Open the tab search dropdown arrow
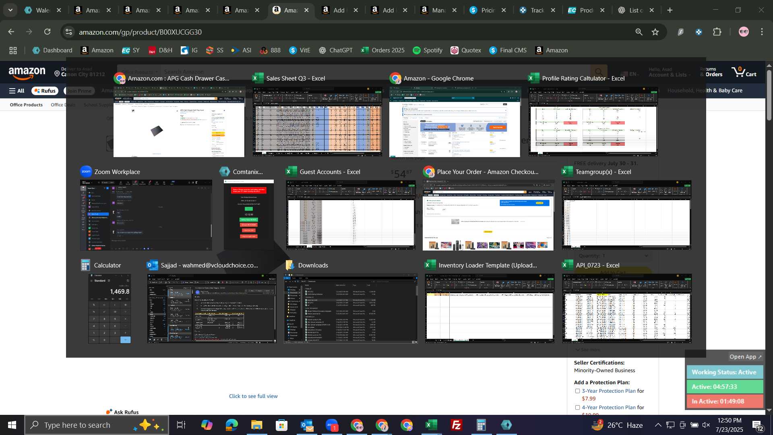This screenshot has height=435, width=773. tap(10, 10)
